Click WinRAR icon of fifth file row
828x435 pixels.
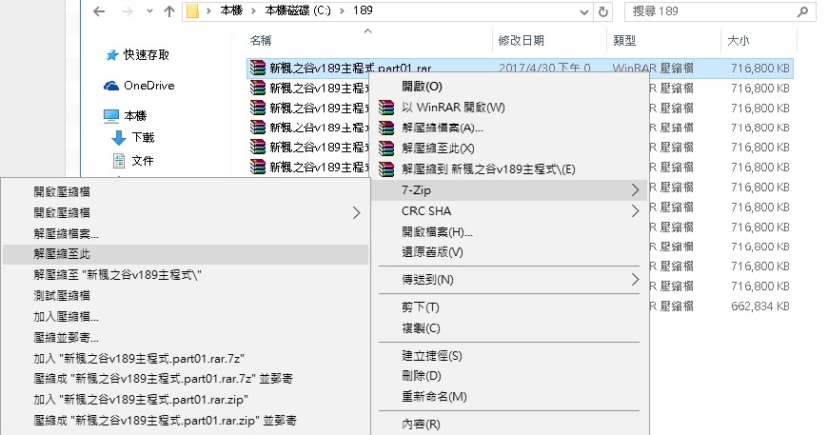coord(258,148)
